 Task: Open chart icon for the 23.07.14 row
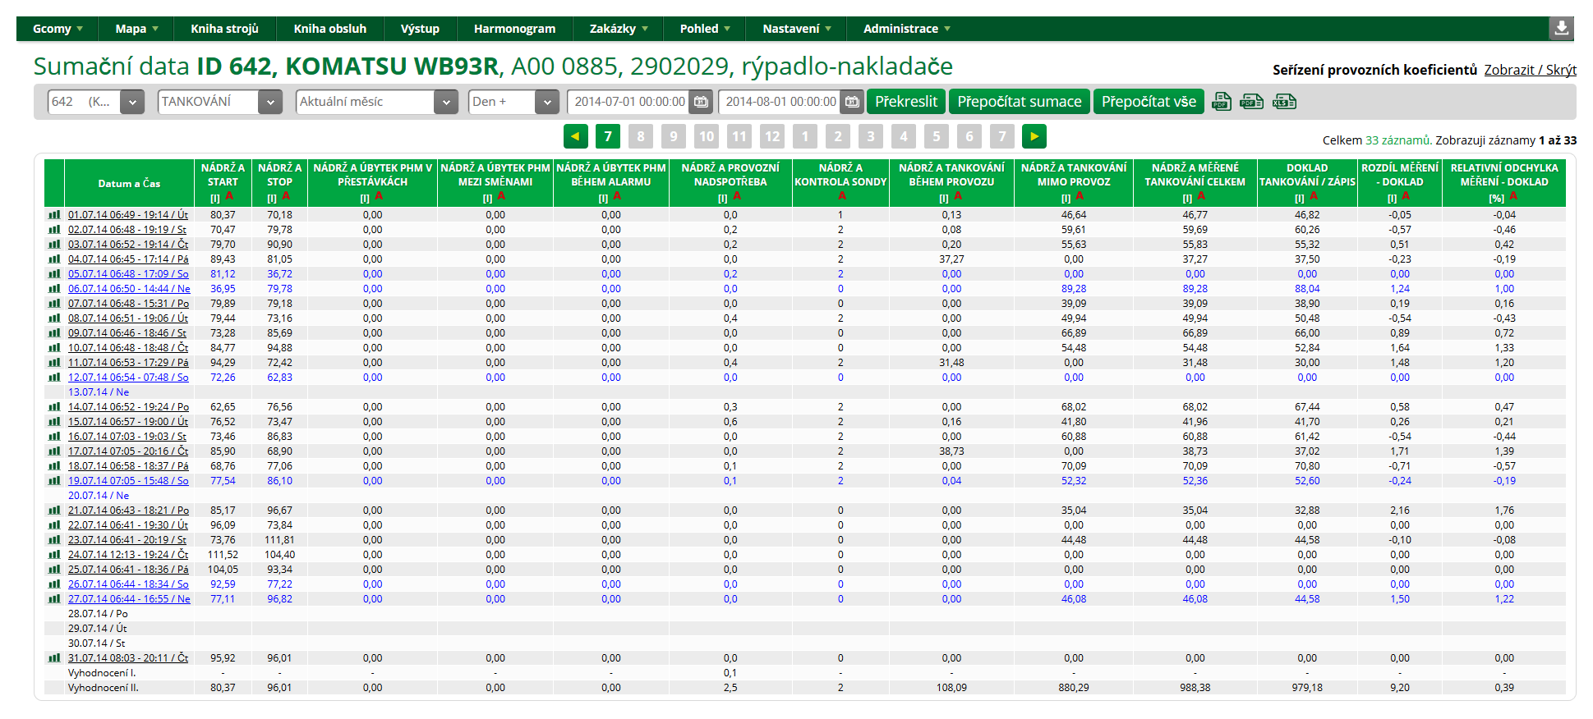[54, 540]
